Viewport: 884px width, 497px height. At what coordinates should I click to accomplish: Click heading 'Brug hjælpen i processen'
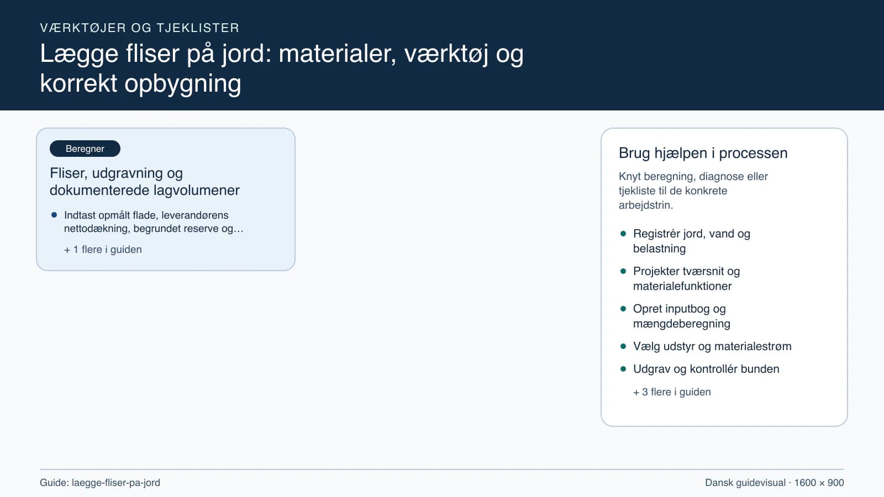[703, 153]
